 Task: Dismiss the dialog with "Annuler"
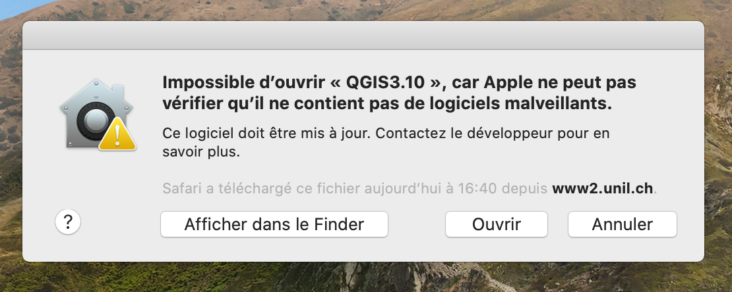(622, 224)
